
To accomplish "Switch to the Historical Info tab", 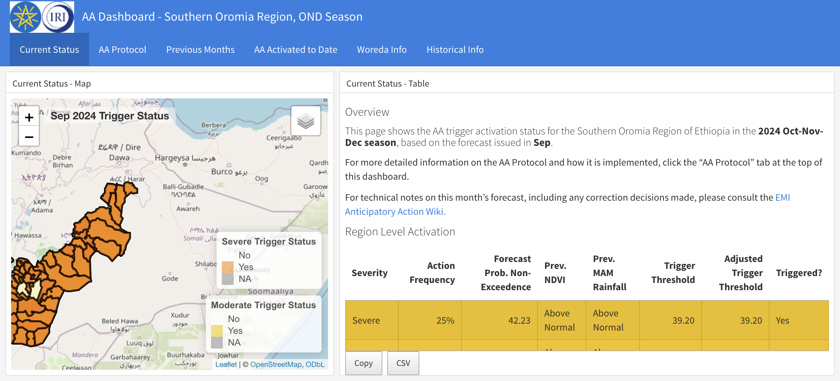I will click(455, 50).
